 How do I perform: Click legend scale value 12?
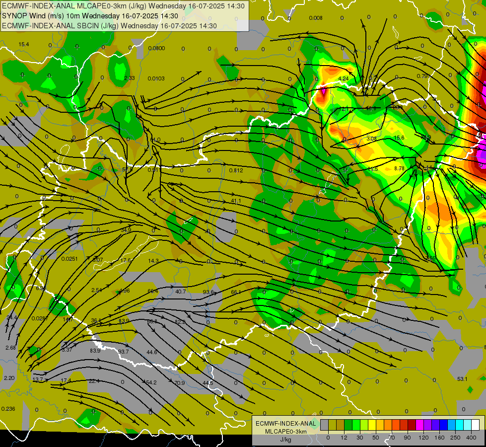[344, 438]
